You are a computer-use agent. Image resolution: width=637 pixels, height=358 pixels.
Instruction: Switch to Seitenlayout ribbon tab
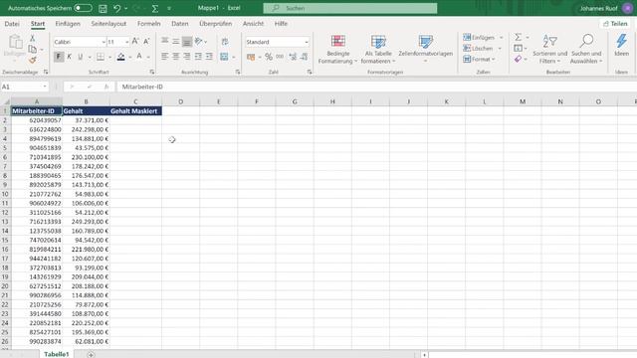(108, 24)
